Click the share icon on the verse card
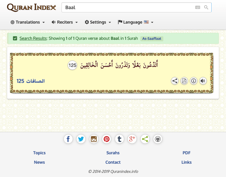This screenshot has width=226, height=177. tap(175, 81)
